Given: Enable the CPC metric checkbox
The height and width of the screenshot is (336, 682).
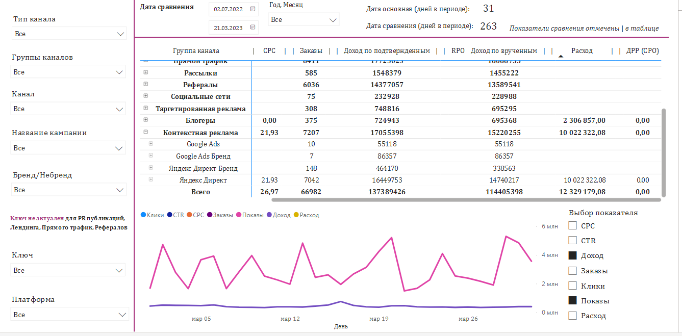Looking at the screenshot, I should pos(573,226).
